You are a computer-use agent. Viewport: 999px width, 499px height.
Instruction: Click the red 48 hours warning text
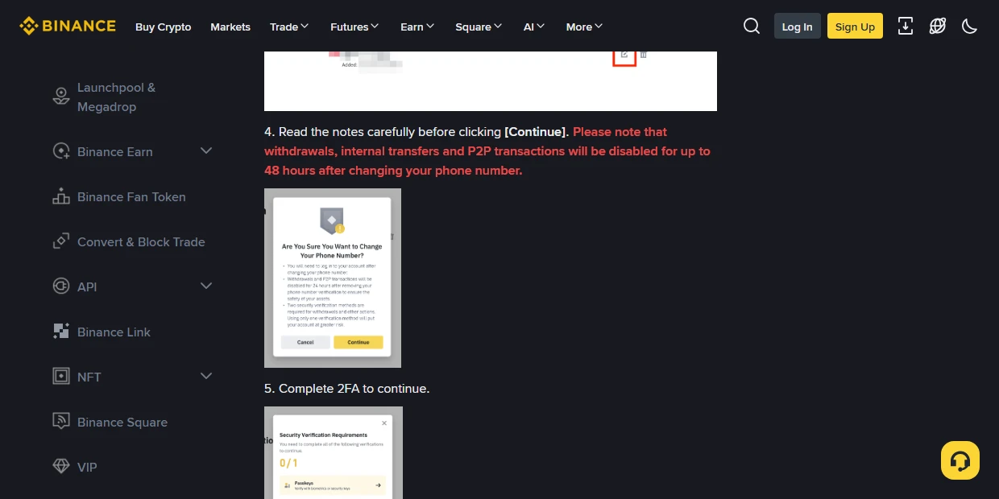(487, 151)
